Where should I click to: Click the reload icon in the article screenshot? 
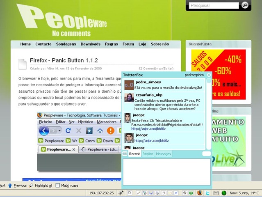tap(68, 131)
